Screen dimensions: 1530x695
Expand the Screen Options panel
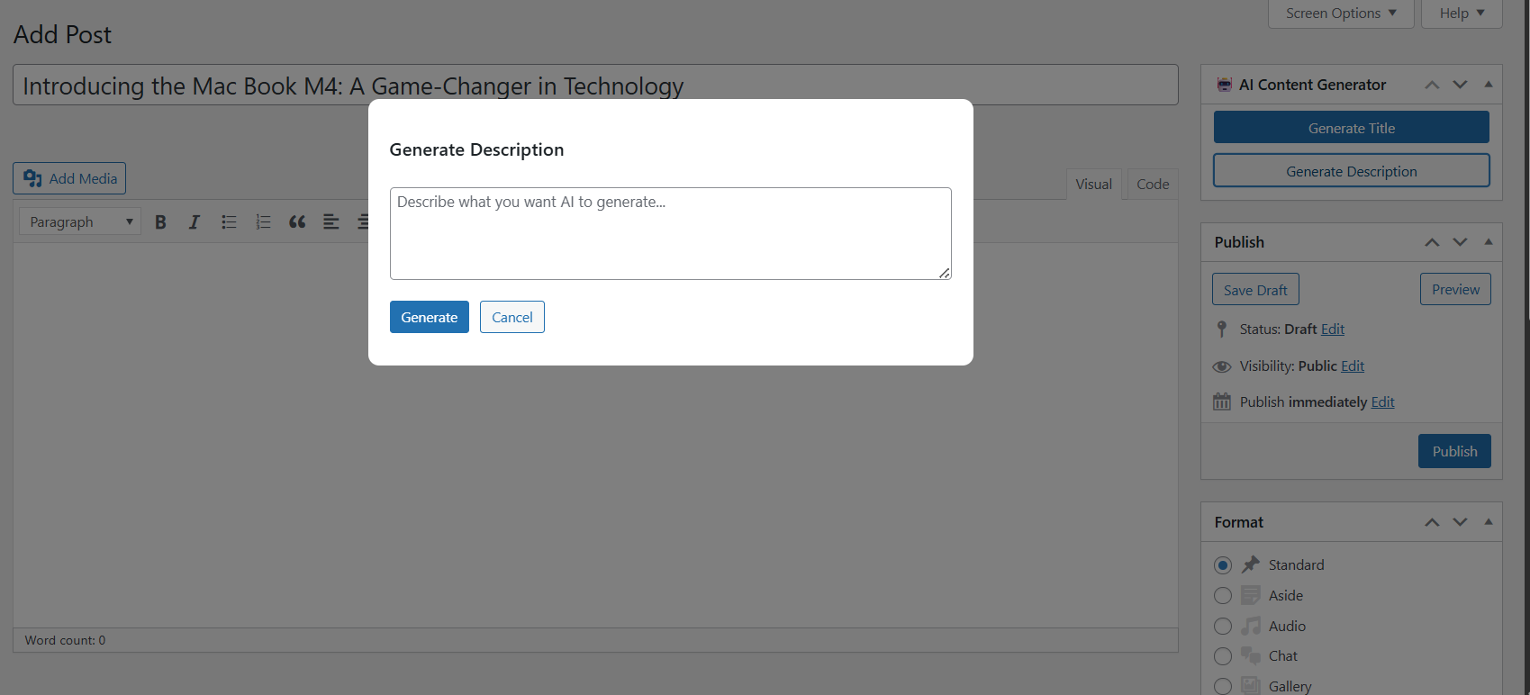1340,14
